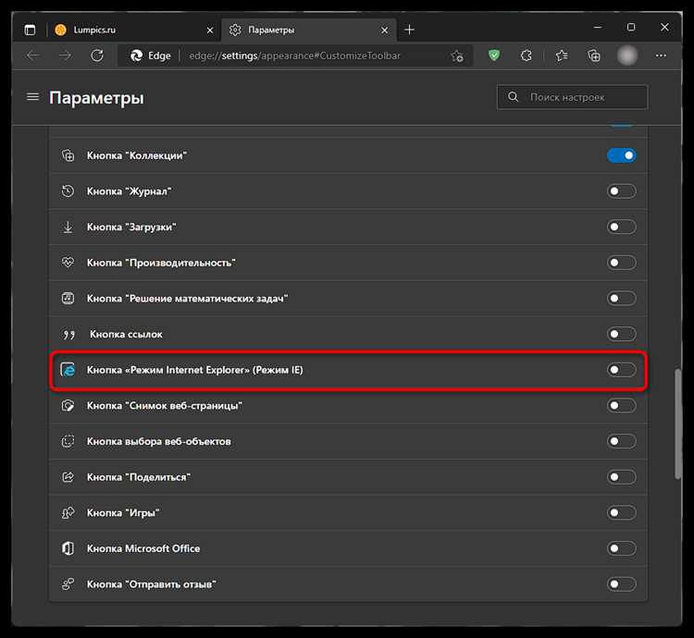
Task: Focus the address bar URL field
Action: [x=294, y=55]
